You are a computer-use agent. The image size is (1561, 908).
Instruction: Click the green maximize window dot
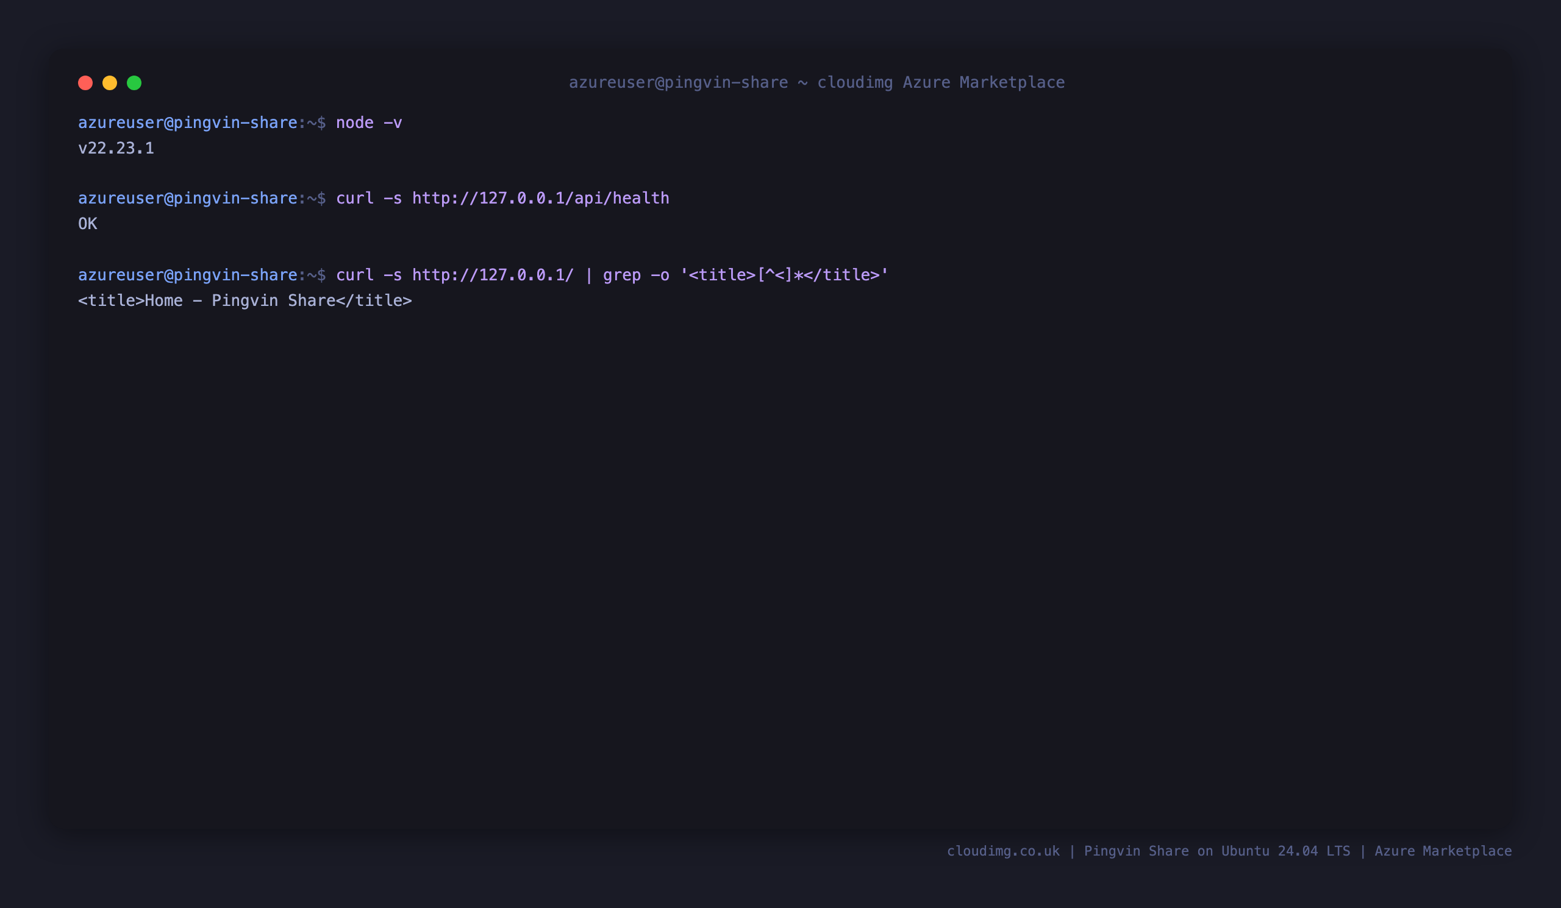(134, 83)
